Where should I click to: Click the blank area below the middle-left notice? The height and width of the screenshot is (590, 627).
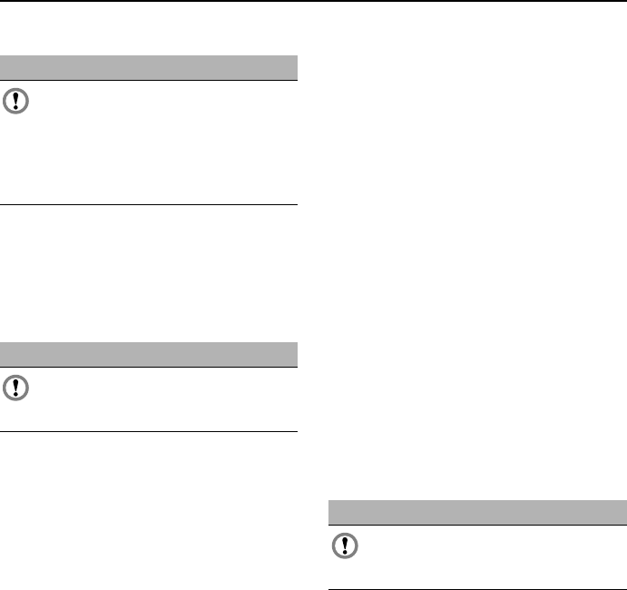coord(149,508)
